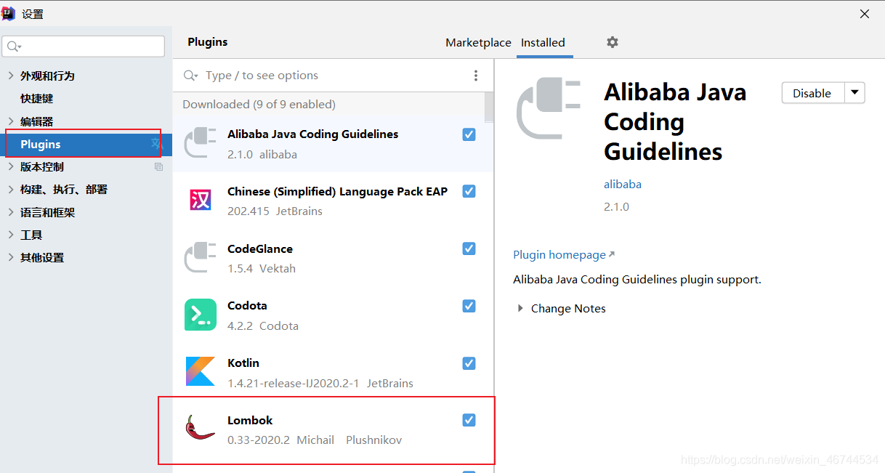Screen dimensions: 885x473
Task: Click the plugin list vertical scrollbar
Action: (x=489, y=107)
